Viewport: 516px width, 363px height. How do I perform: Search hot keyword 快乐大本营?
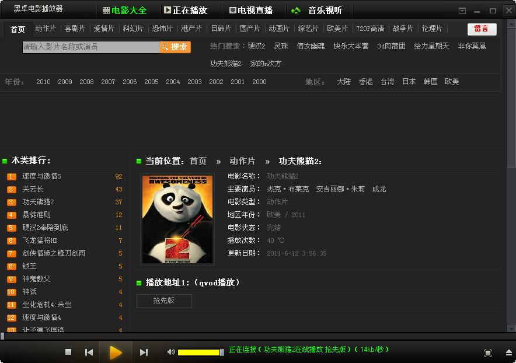click(x=351, y=46)
